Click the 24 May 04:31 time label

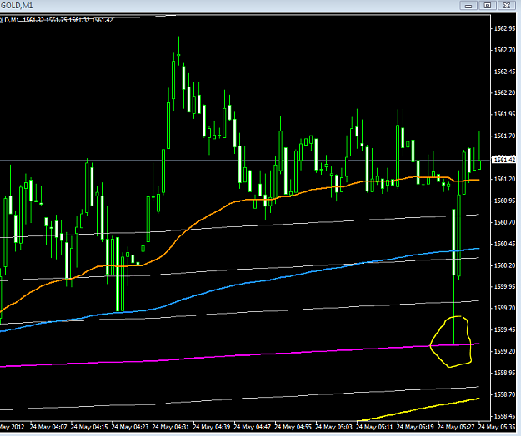click(171, 427)
